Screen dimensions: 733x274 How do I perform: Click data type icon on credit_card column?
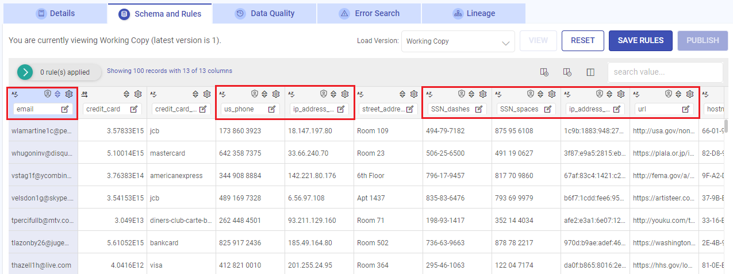click(84, 94)
